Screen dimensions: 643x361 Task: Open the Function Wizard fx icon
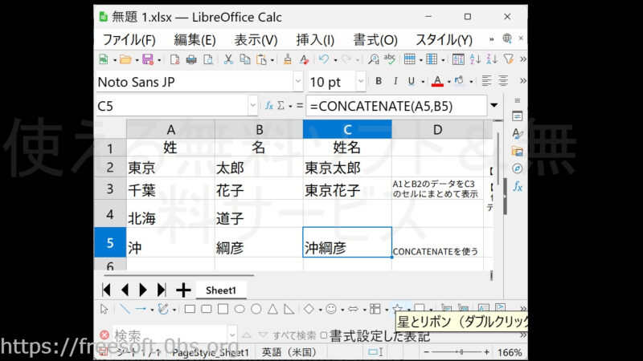(270, 106)
